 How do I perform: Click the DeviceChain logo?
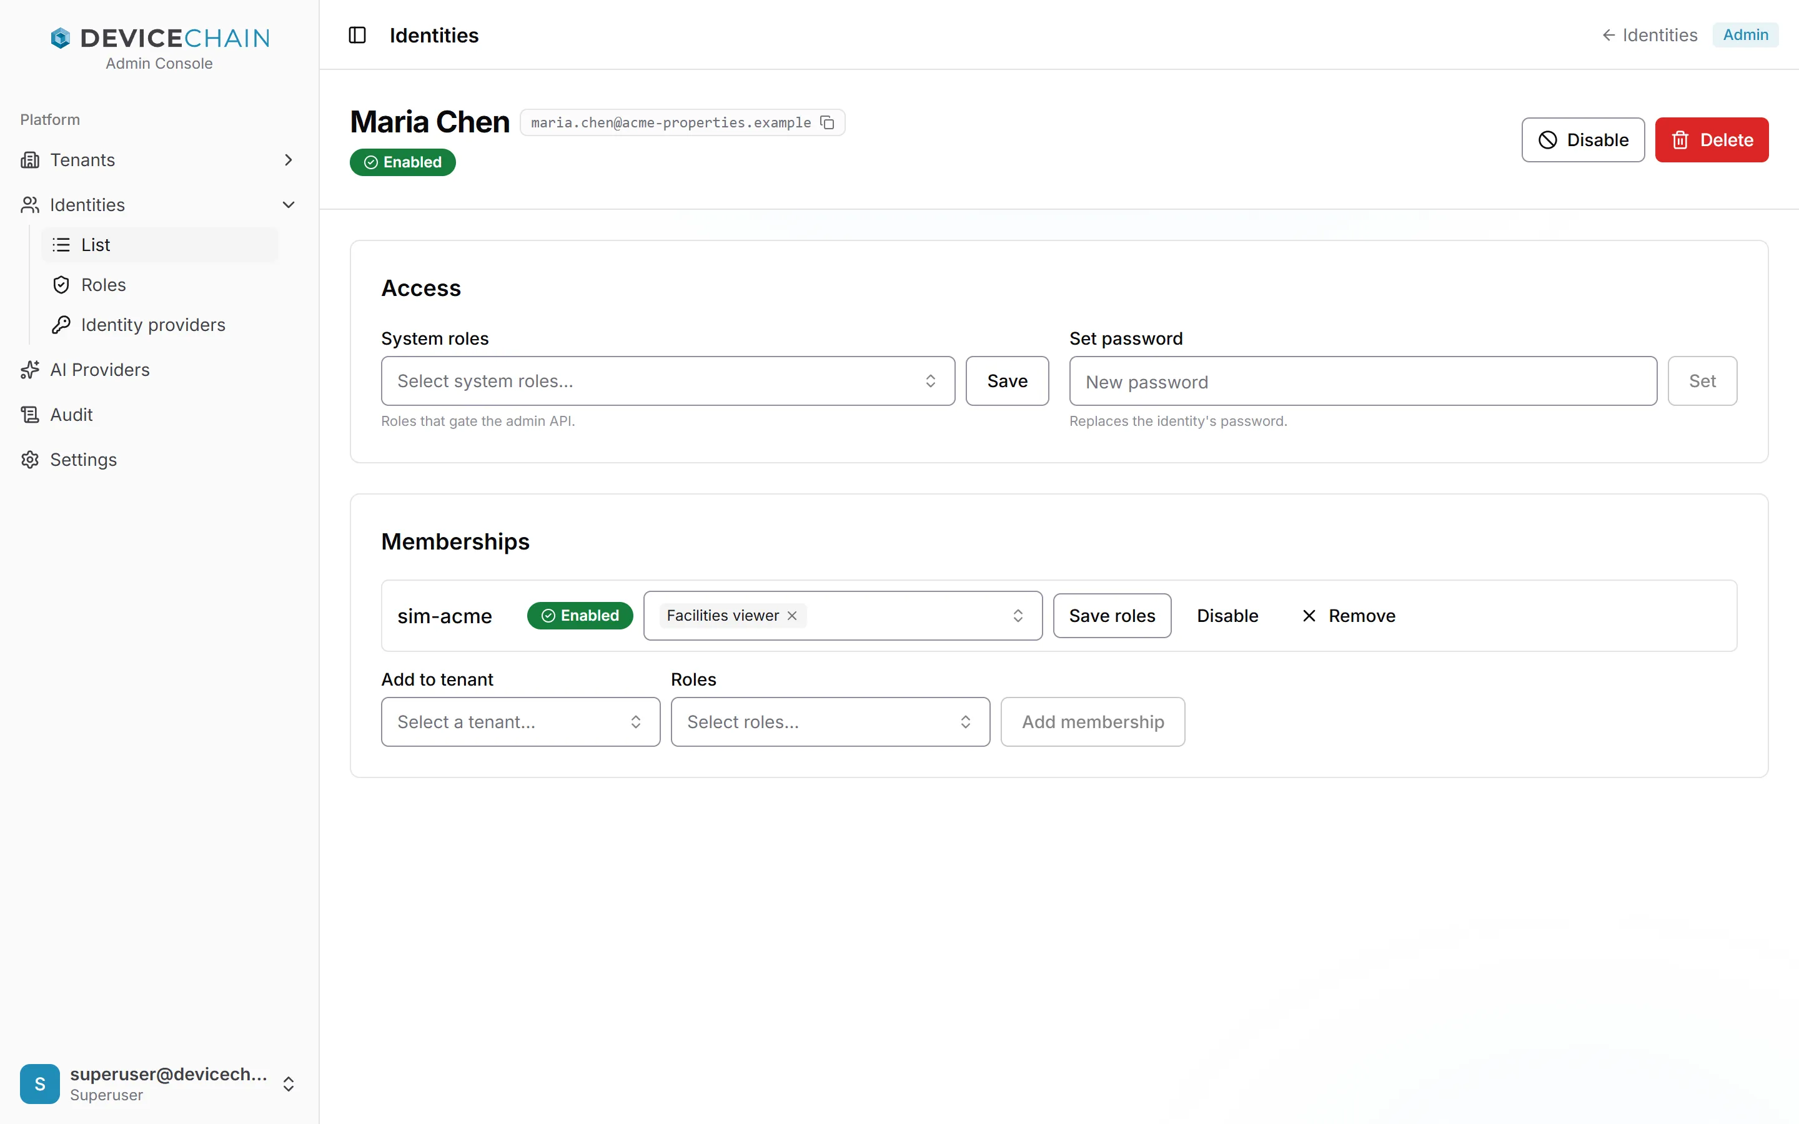tap(159, 37)
